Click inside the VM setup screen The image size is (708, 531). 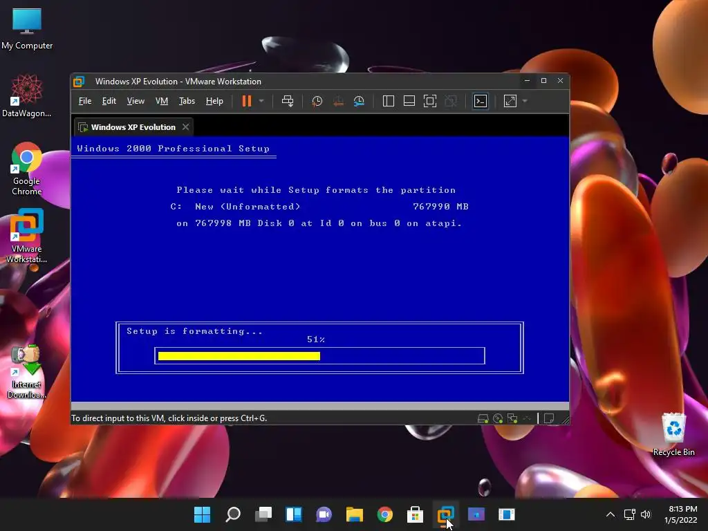tap(319, 269)
